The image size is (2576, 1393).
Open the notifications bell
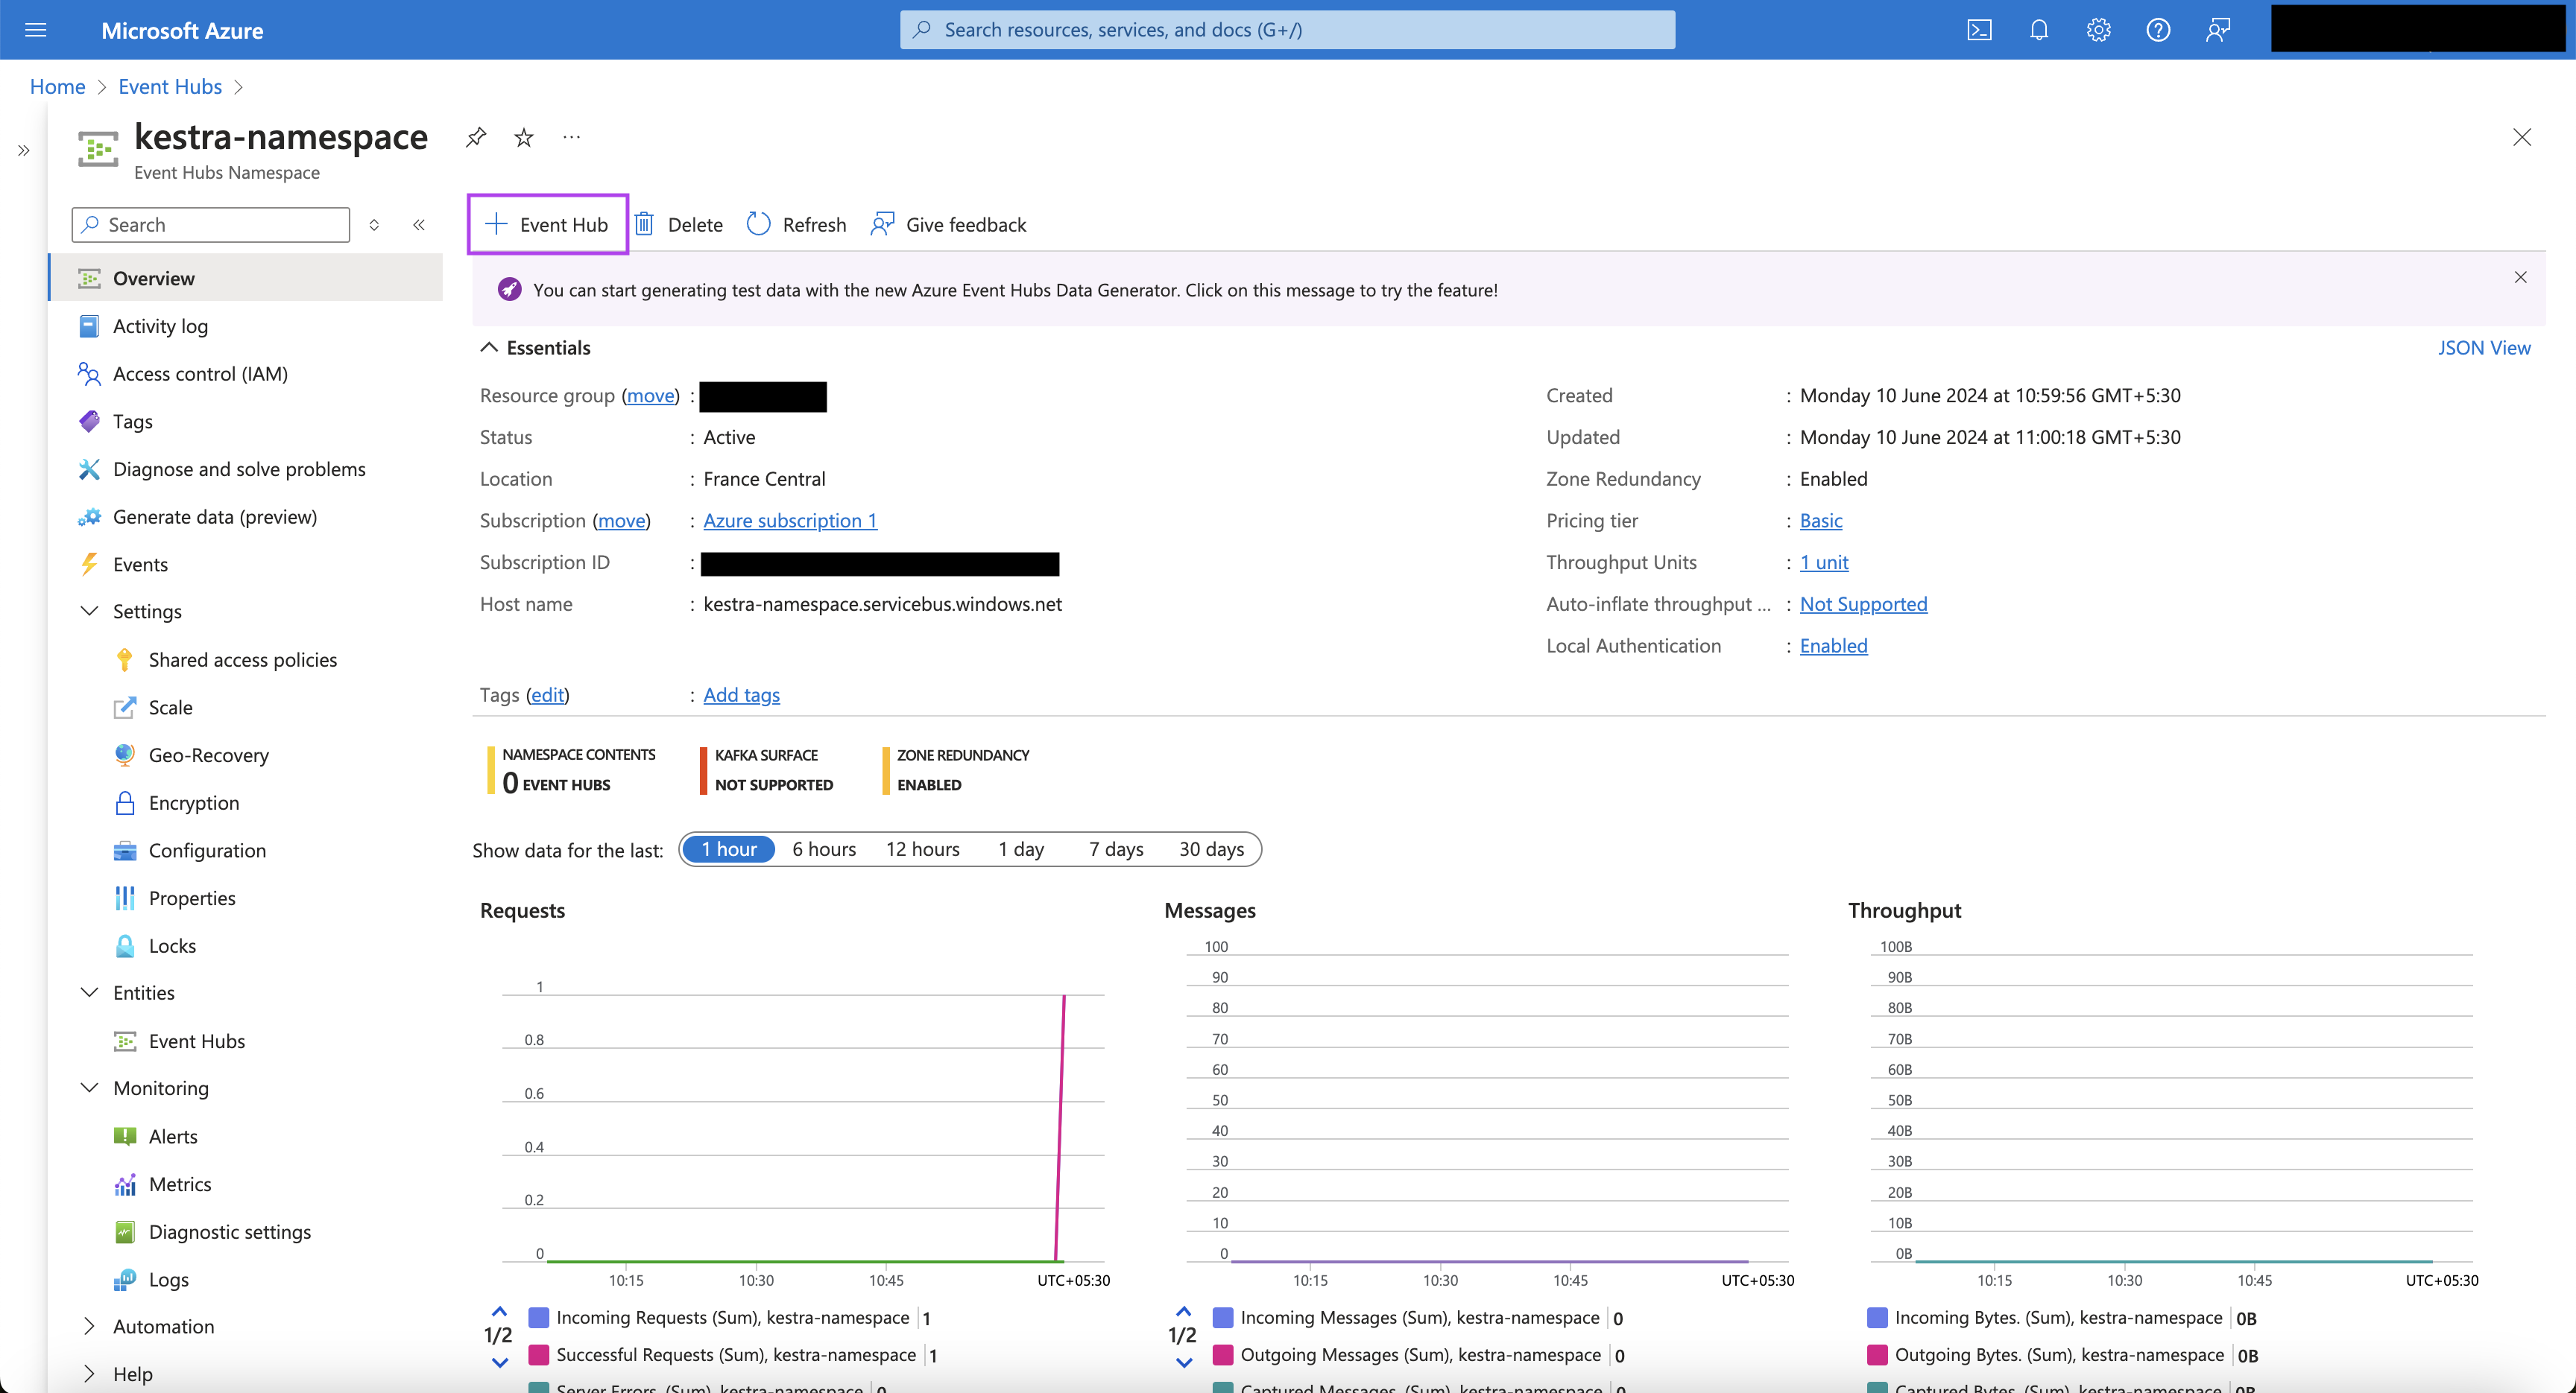[x=2039, y=30]
